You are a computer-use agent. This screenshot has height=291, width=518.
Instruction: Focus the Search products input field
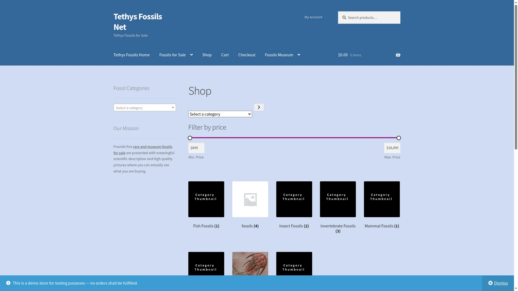point(369,18)
